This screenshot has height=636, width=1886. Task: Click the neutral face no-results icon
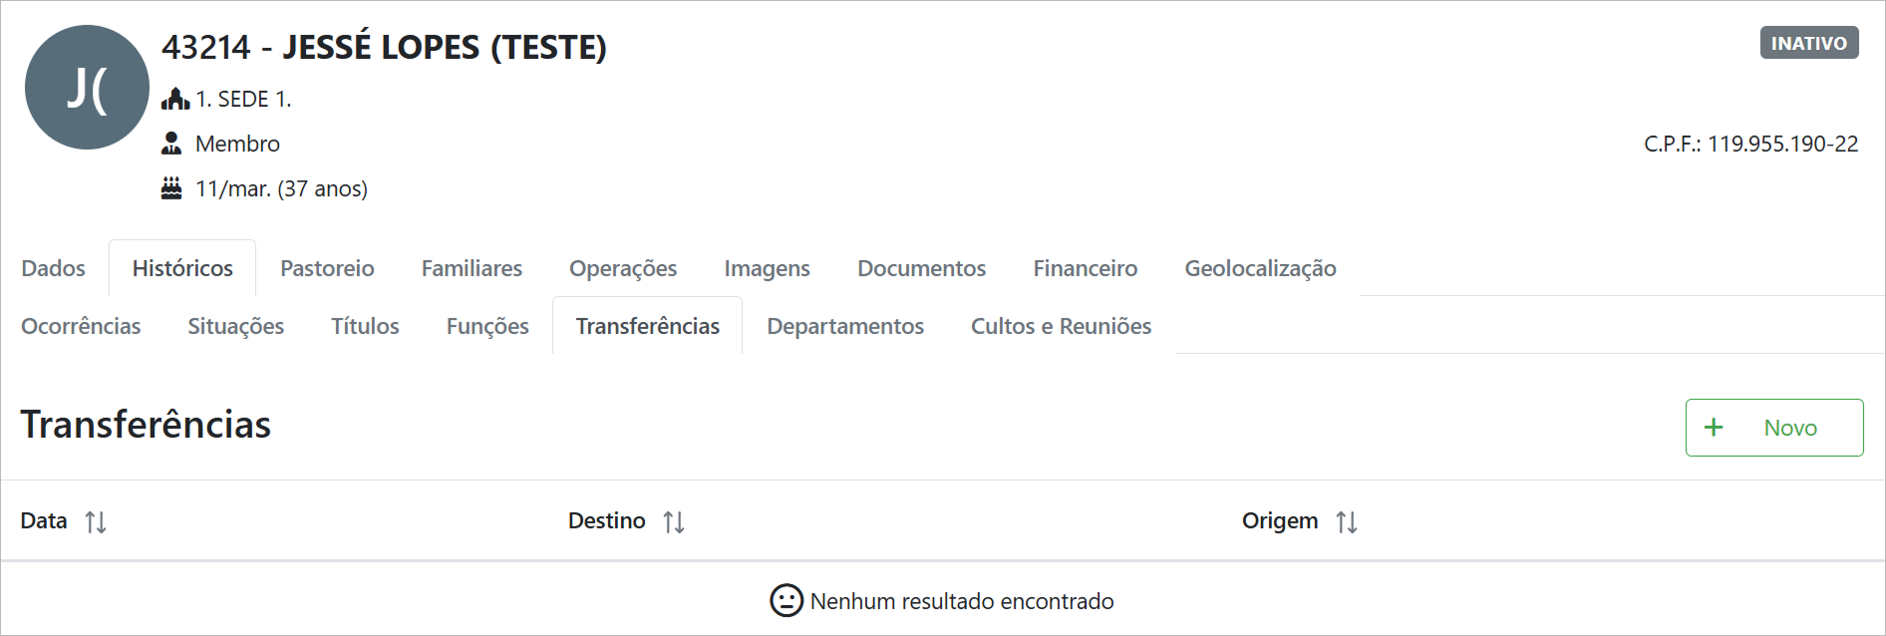(x=786, y=600)
